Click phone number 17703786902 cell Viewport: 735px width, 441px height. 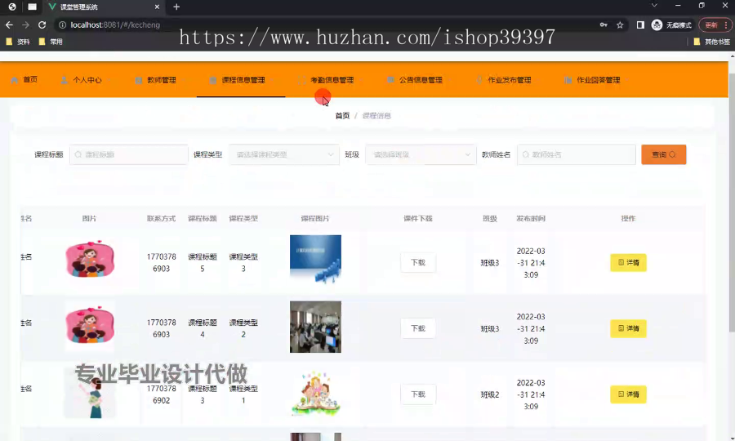(161, 394)
